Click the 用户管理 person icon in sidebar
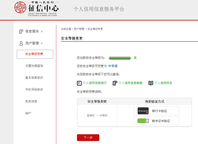Image resolution: width=198 pixels, height=144 pixels. [21, 43]
